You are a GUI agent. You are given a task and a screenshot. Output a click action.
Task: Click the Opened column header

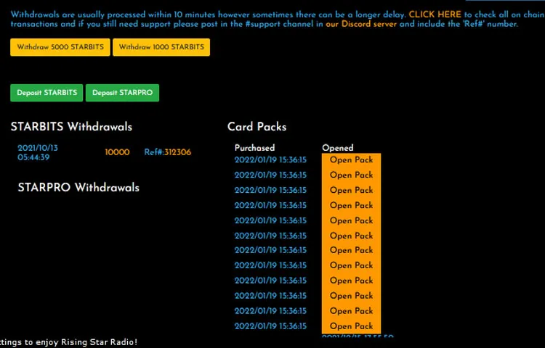pyautogui.click(x=337, y=148)
